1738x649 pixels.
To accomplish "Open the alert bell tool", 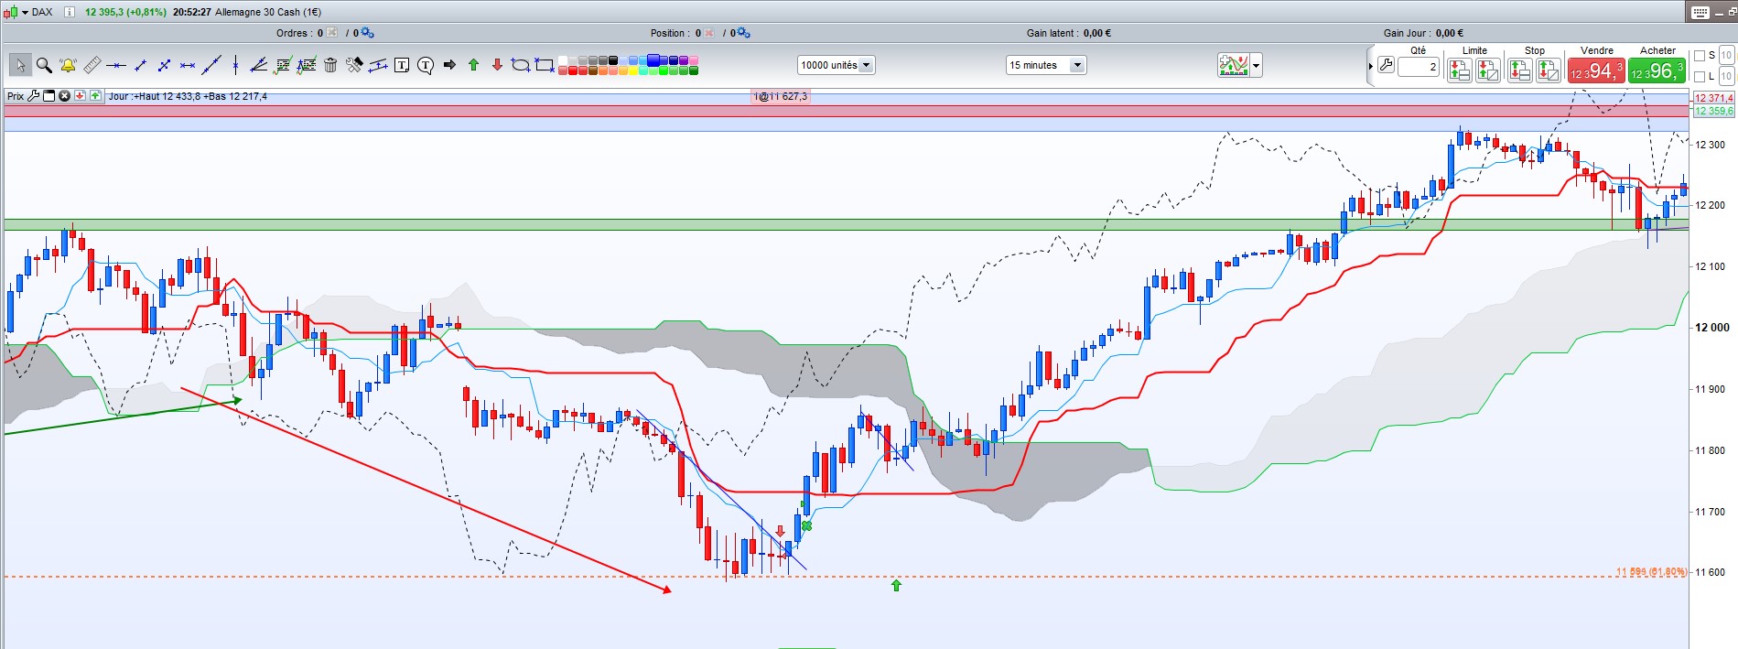I will (68, 65).
